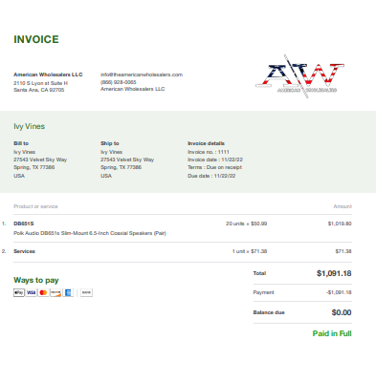Click the Amount column header
Viewport: 376px width, 383px height.
343,206
